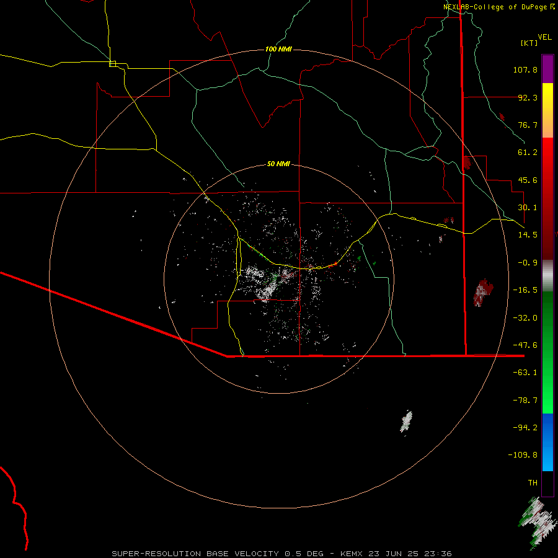558x558 pixels.
Task: Click the NEXLAB-College of DuPage label
Action: [x=498, y=7]
